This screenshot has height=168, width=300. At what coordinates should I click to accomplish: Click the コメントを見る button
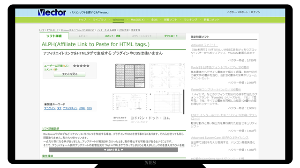click(69, 74)
